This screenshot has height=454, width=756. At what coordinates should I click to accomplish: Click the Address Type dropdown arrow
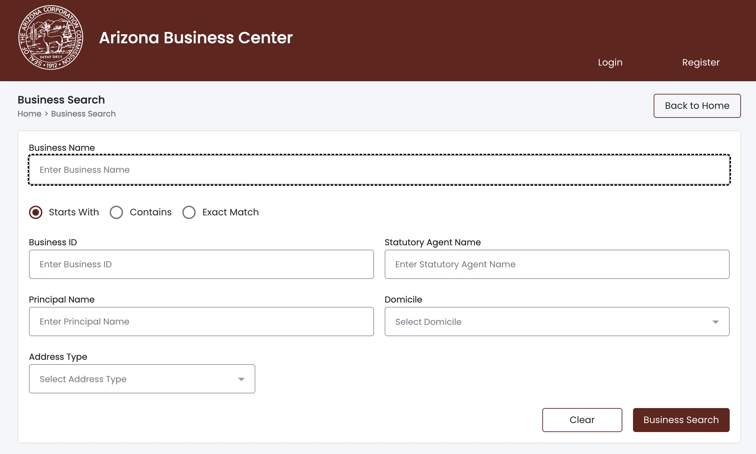pyautogui.click(x=241, y=379)
